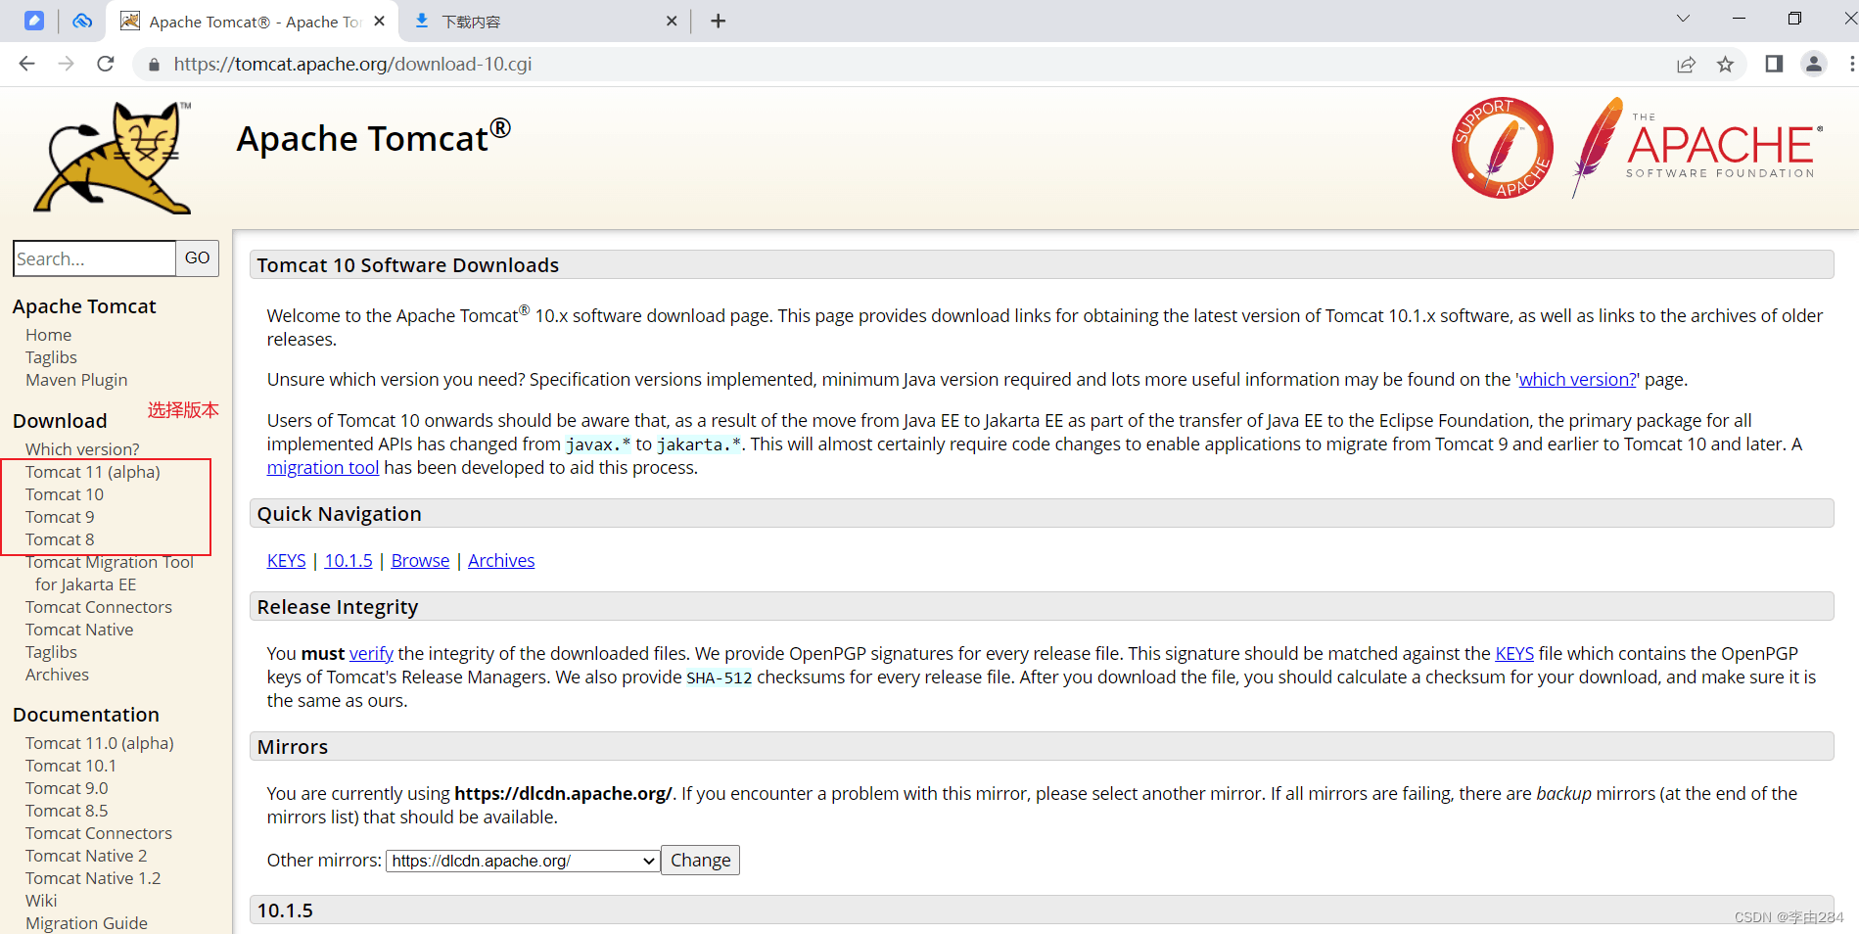Open Tomcat Connectors under Download
1859x934 pixels.
click(99, 607)
